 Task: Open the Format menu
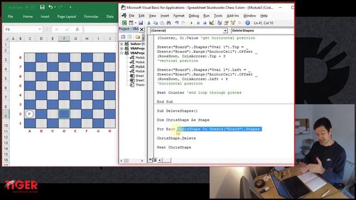[x=179, y=16]
